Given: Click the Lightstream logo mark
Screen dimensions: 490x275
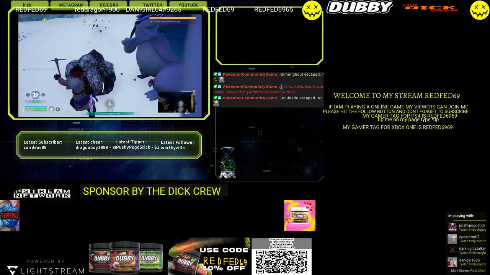Looking at the screenshot, I should [x=12, y=270].
